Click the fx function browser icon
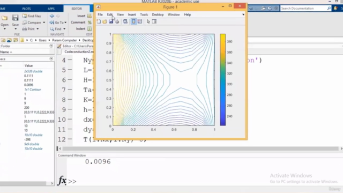 tap(62, 181)
